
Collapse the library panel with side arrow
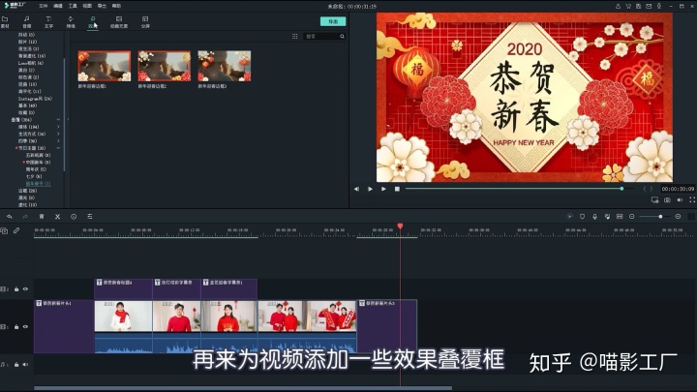point(68,119)
